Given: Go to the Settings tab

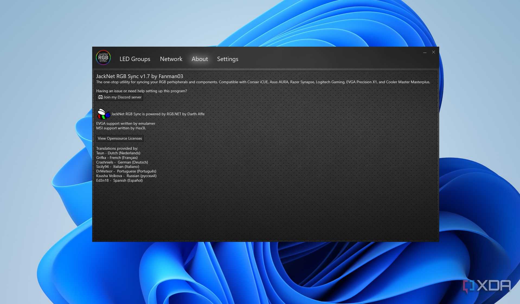Looking at the screenshot, I should point(227,59).
